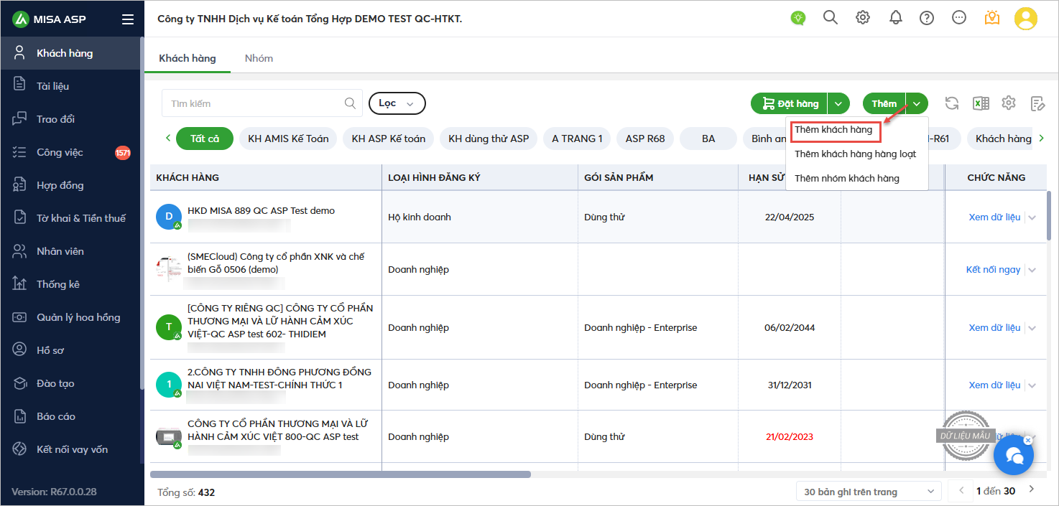Click Kết nối ngay link

pos(993,269)
